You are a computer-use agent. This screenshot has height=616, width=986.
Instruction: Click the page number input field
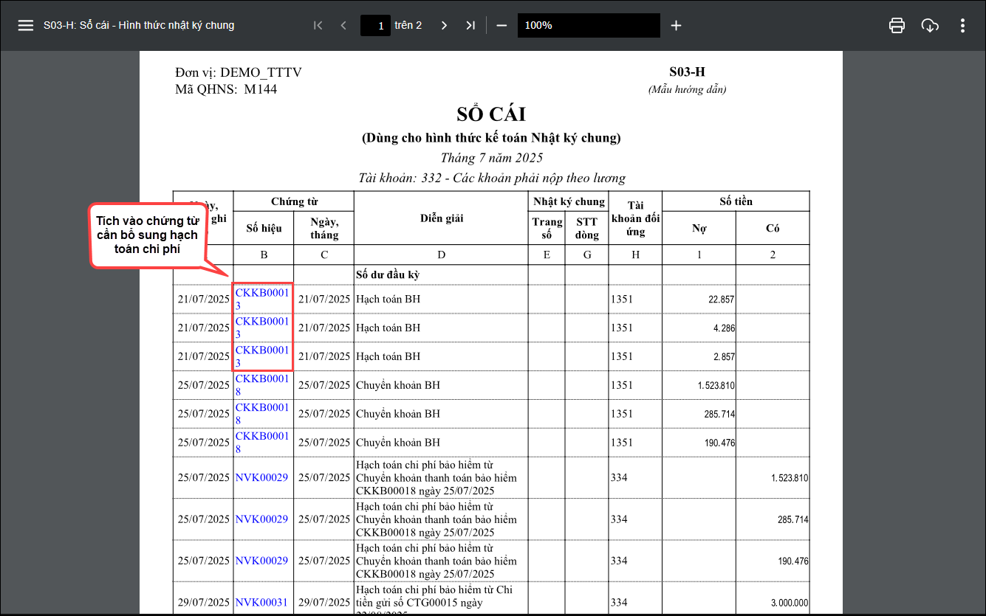click(375, 25)
